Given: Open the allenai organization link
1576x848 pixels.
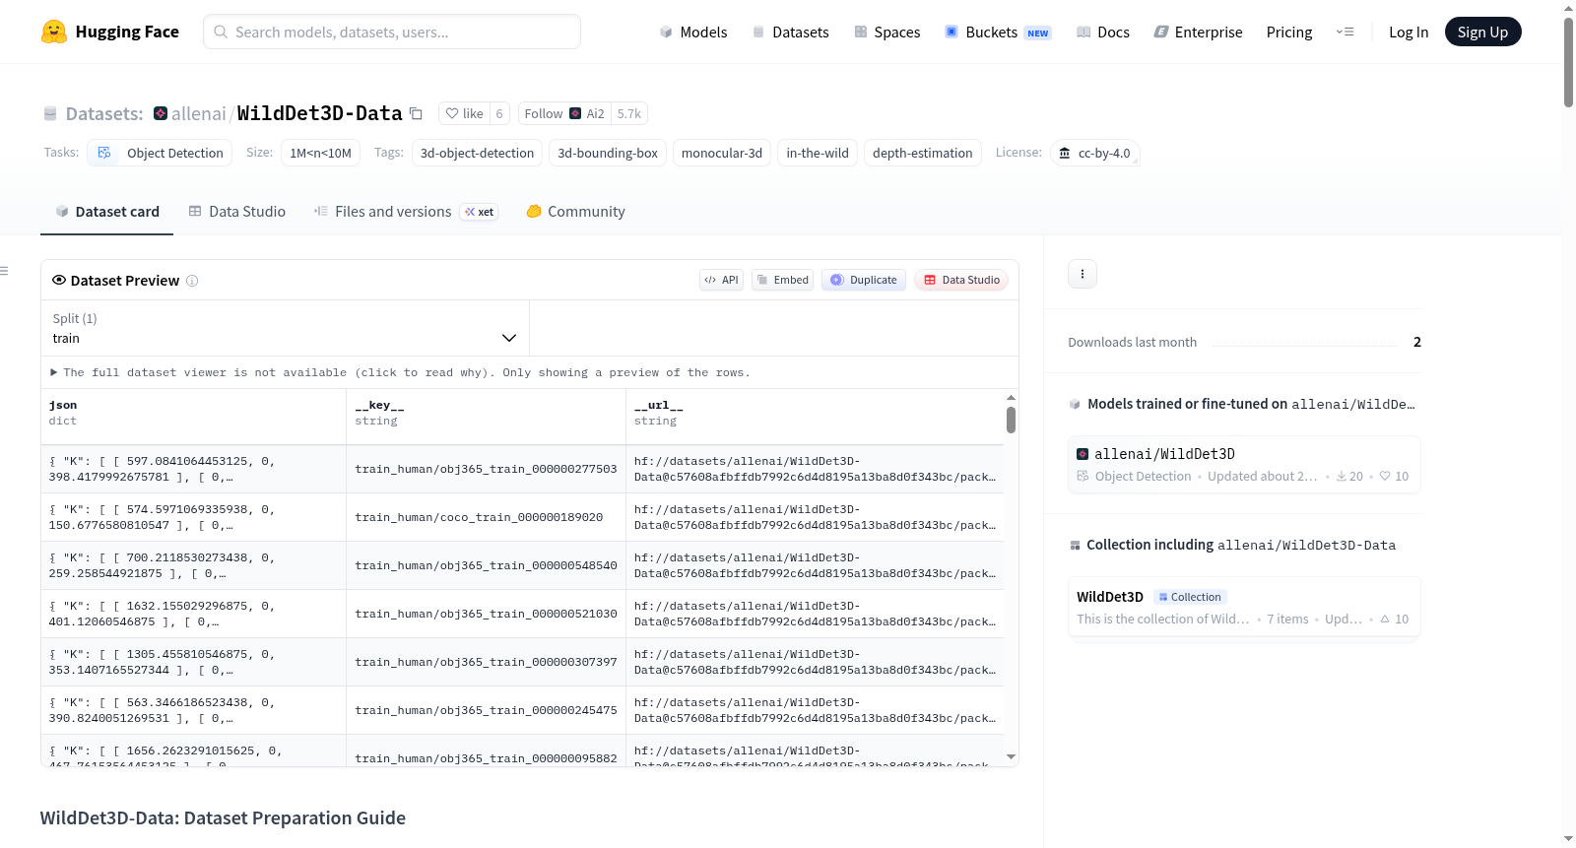Looking at the screenshot, I should [x=199, y=113].
